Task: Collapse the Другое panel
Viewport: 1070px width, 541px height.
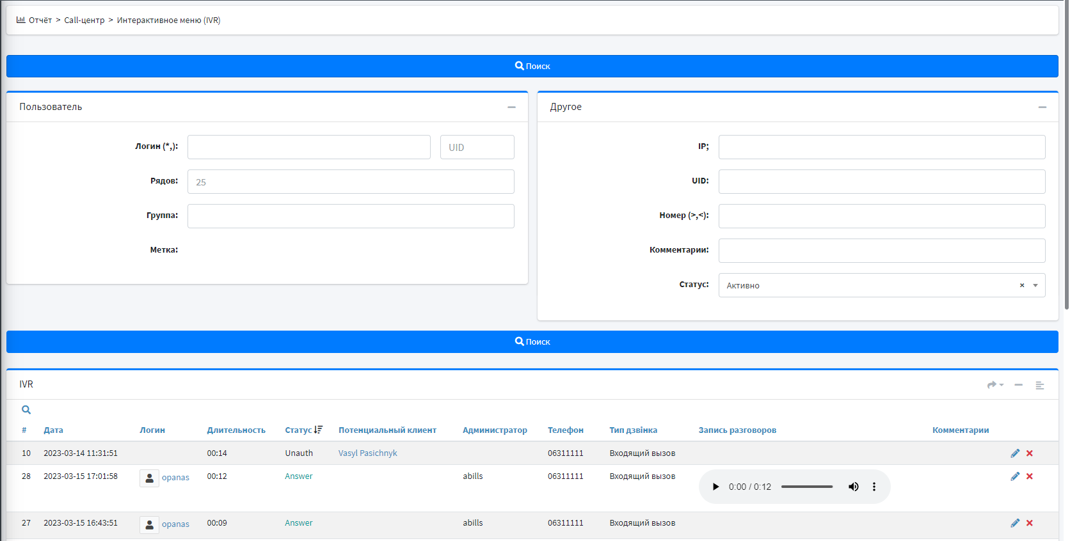Action: tap(1042, 107)
